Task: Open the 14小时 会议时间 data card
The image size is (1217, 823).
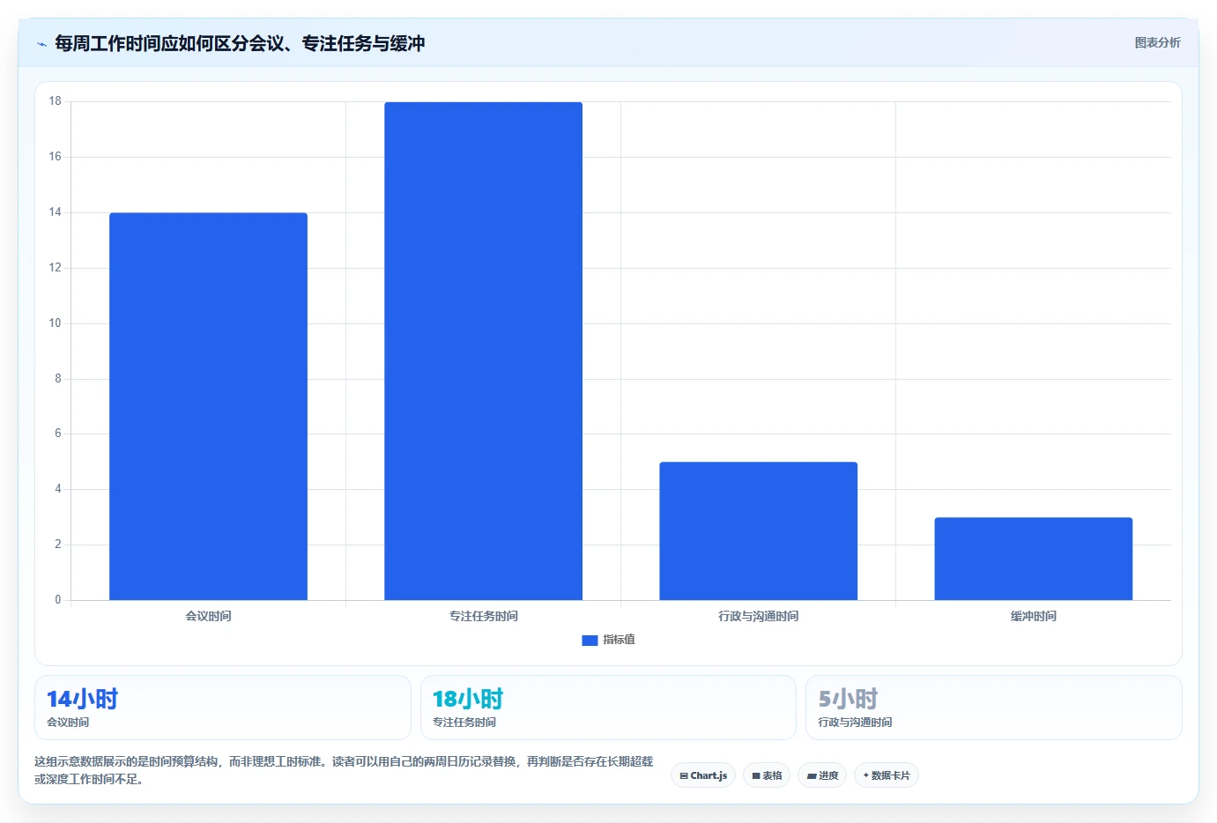Action: click(223, 708)
